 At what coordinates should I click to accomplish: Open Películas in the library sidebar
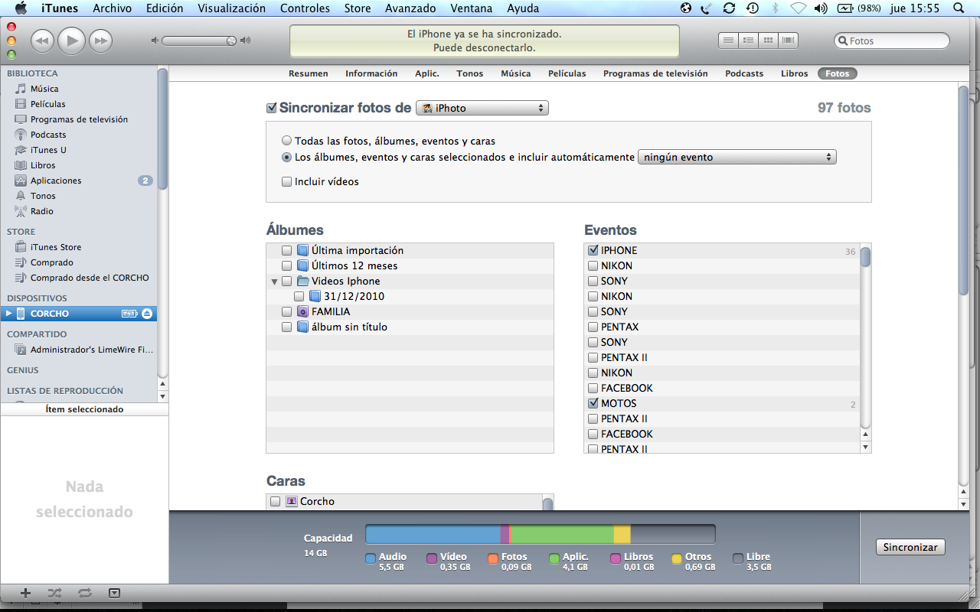pos(48,104)
